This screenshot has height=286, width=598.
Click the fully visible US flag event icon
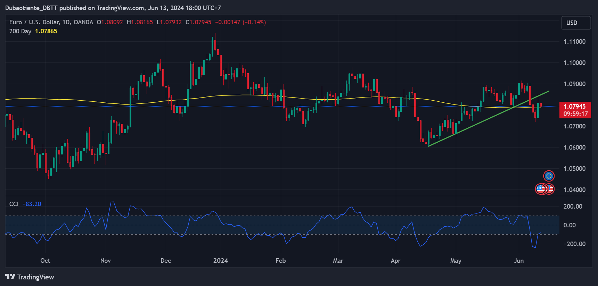click(541, 189)
